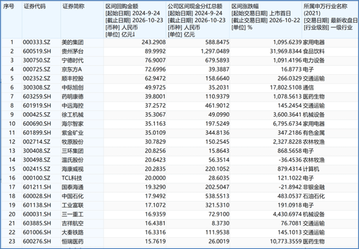Viewport: 359px width, 249px height.
Task: Click stock code 000725.SZ
Action: tap(36, 69)
